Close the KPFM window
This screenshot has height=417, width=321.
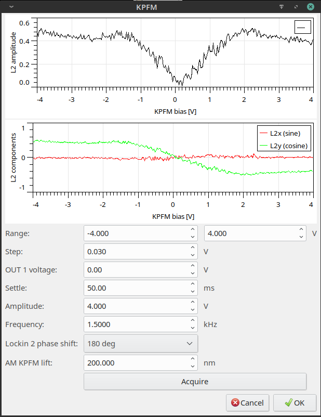point(310,7)
